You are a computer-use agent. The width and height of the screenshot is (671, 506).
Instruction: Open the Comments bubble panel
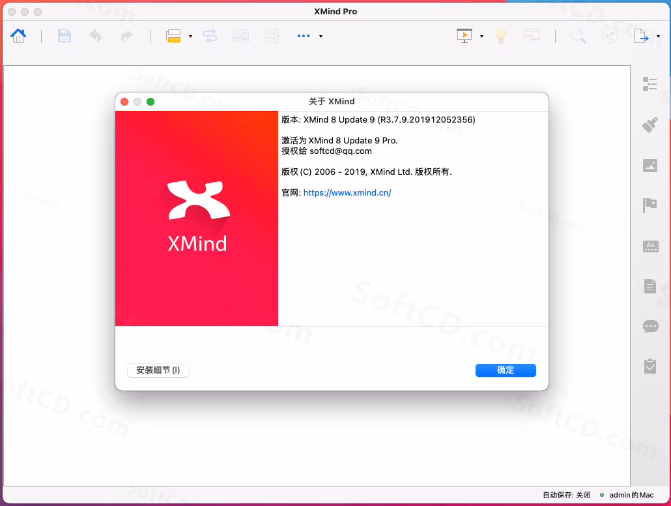tap(650, 327)
